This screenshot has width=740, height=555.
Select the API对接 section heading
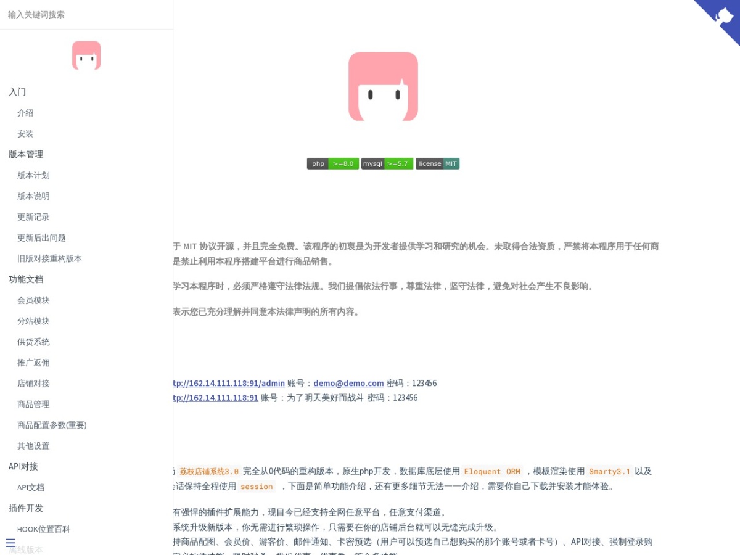(x=23, y=466)
